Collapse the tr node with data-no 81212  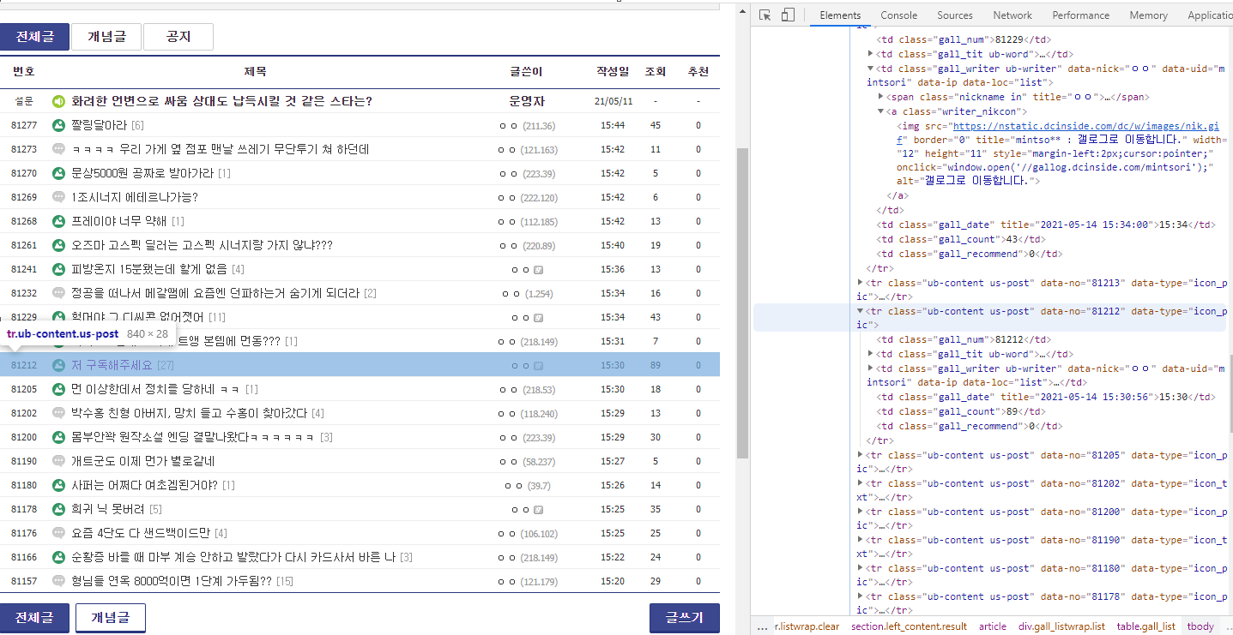coord(861,311)
